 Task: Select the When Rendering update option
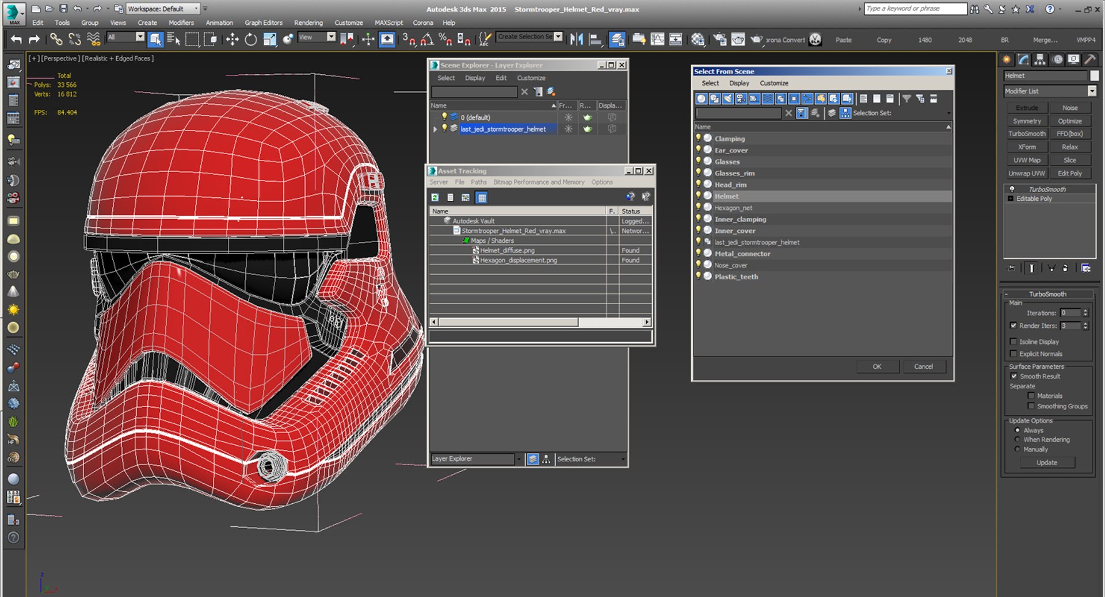[x=1017, y=439]
